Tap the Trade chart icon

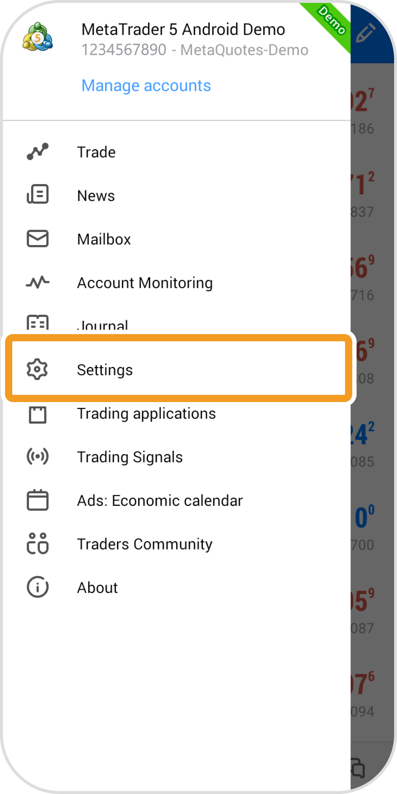coord(38,152)
